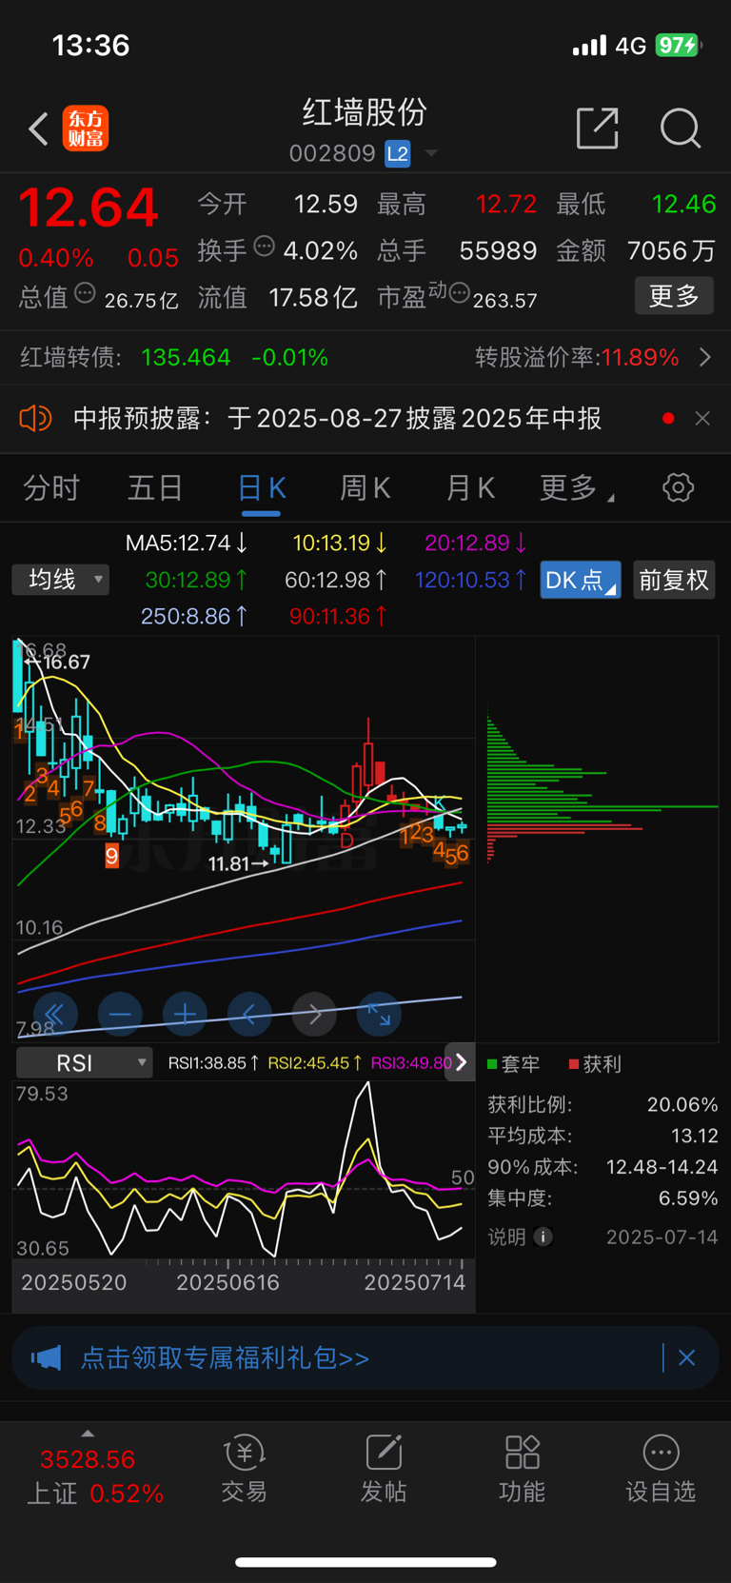
Task: Expand stock switcher arrow beside L2
Action: 431,153
